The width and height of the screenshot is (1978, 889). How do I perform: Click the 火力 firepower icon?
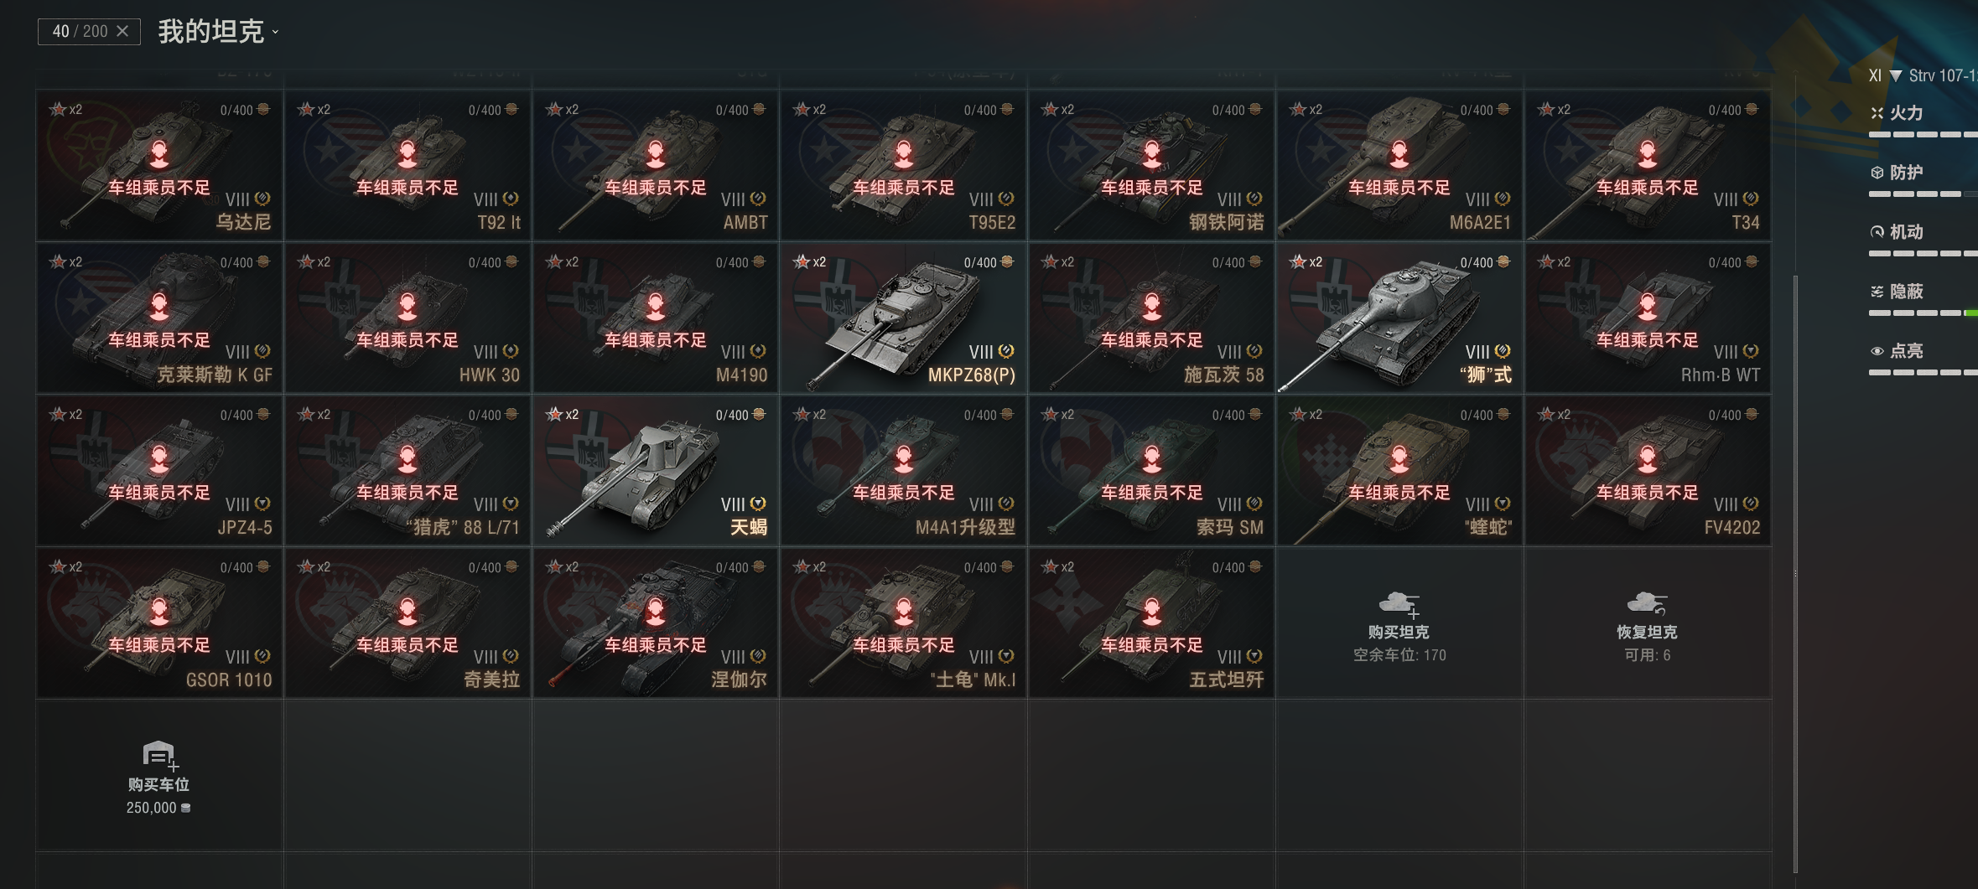(1877, 113)
